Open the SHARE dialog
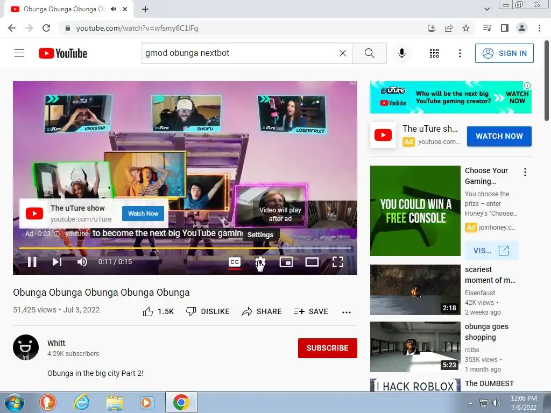The width and height of the screenshot is (551, 413). click(x=262, y=311)
